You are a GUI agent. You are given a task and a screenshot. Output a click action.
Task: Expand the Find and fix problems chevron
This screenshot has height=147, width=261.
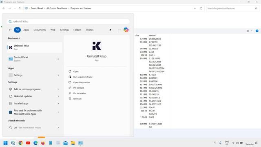pyautogui.click(x=58, y=112)
